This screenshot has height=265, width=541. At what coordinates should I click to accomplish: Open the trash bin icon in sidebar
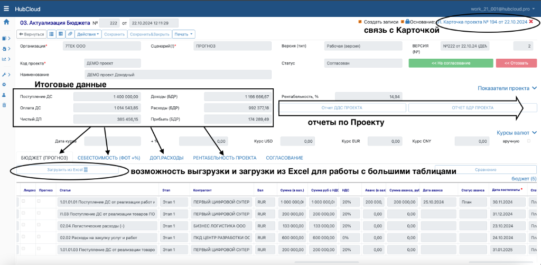[x=4, y=105]
